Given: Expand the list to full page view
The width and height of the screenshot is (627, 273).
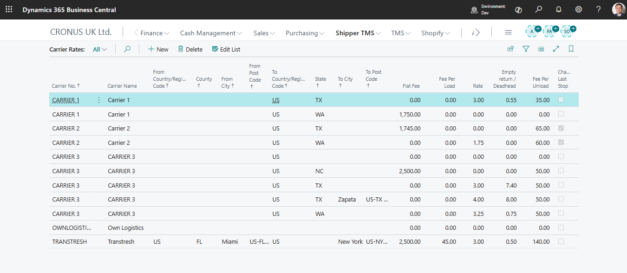Looking at the screenshot, I should (556, 48).
